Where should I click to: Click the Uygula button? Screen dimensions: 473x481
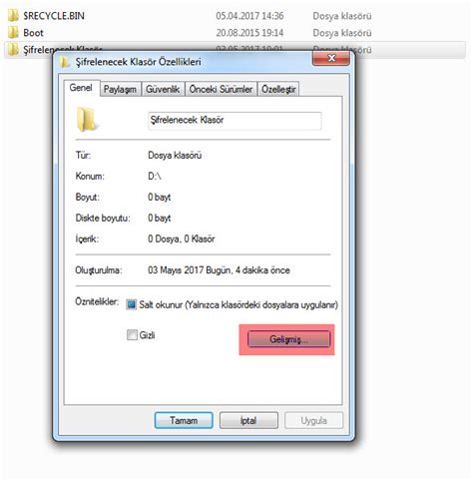313,420
